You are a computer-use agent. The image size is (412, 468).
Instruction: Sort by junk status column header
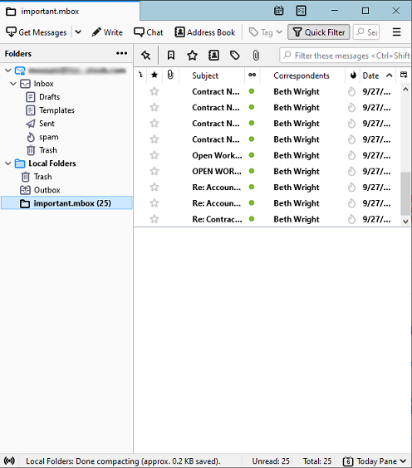click(353, 76)
